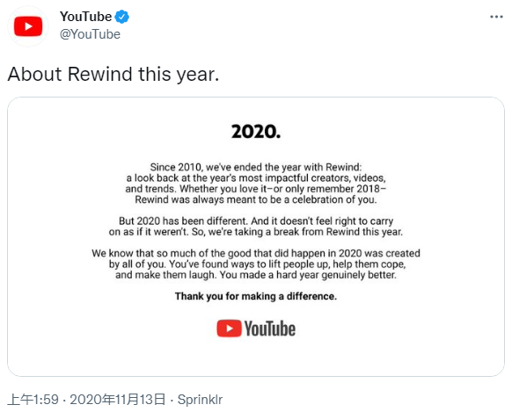Click the paragraph starting But 2020 has been different
This screenshot has height=412, width=512.
pos(256,227)
